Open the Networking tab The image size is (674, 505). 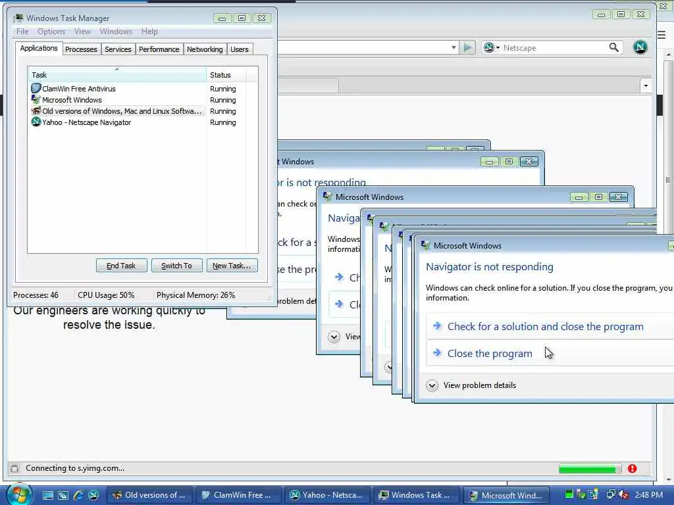coord(205,49)
